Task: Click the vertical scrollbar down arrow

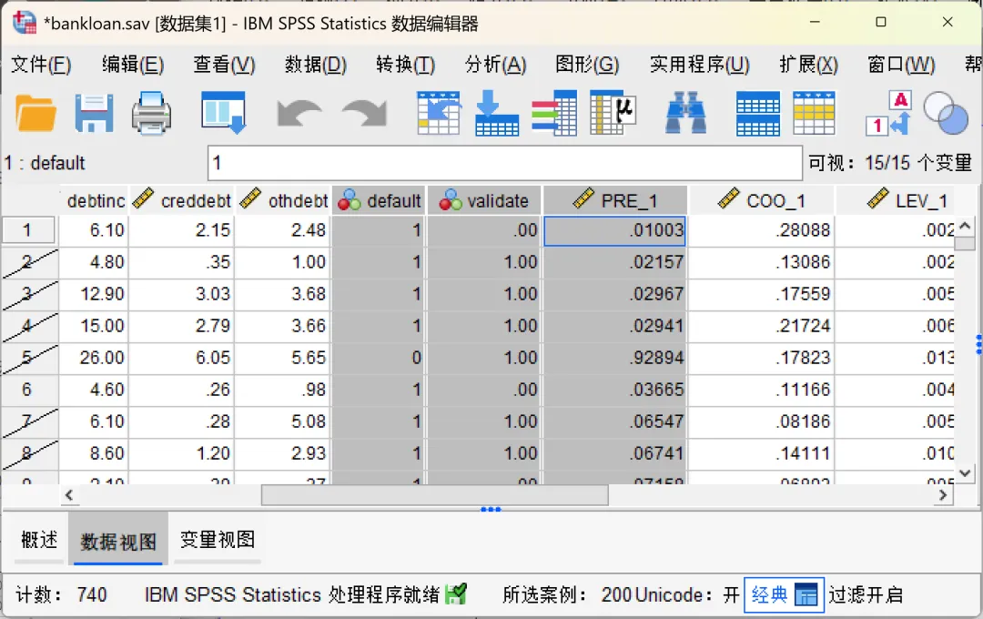Action: coord(966,472)
